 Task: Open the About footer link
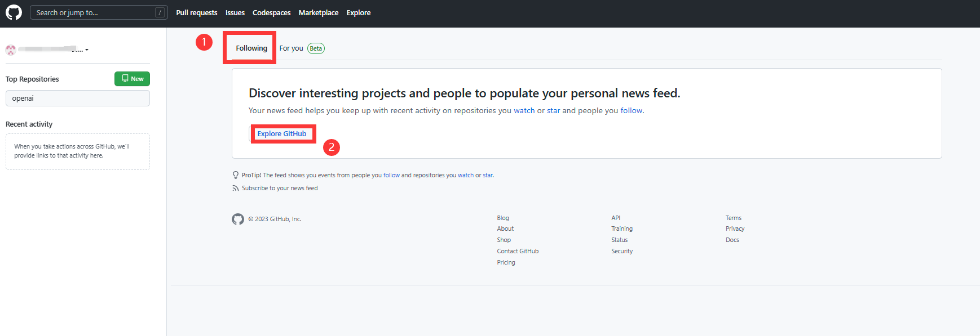505,229
